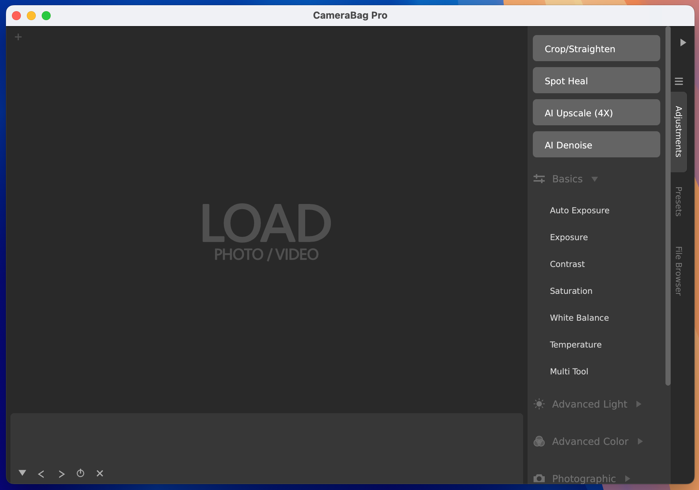Image resolution: width=699 pixels, height=490 pixels.
Task: Click the Advanced Color wheel icon
Action: coord(539,441)
